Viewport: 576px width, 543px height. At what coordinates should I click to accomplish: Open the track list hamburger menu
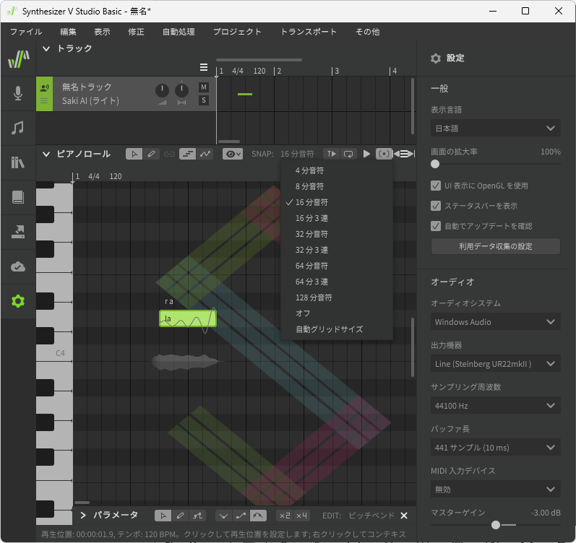click(x=204, y=68)
